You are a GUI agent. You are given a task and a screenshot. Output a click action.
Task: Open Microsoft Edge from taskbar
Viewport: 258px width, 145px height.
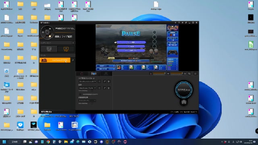click(78, 142)
